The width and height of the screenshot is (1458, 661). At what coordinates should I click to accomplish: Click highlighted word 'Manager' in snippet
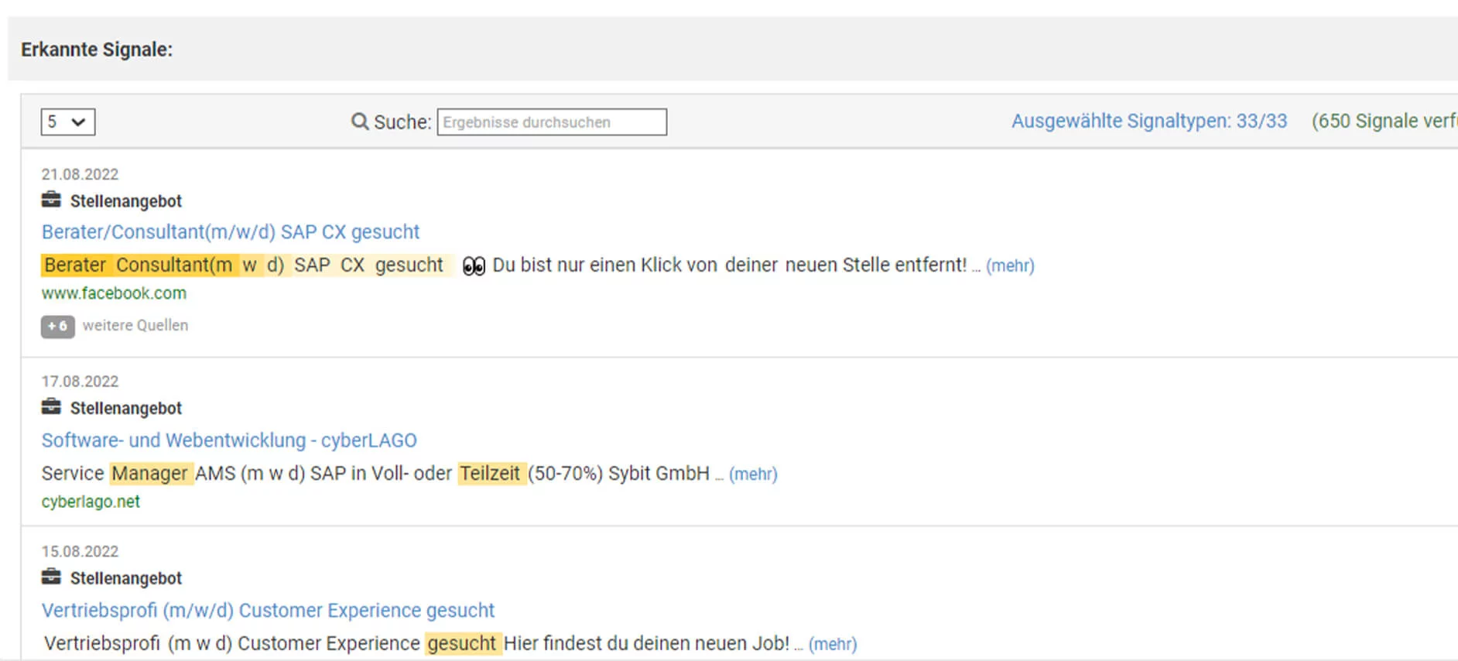(x=150, y=474)
